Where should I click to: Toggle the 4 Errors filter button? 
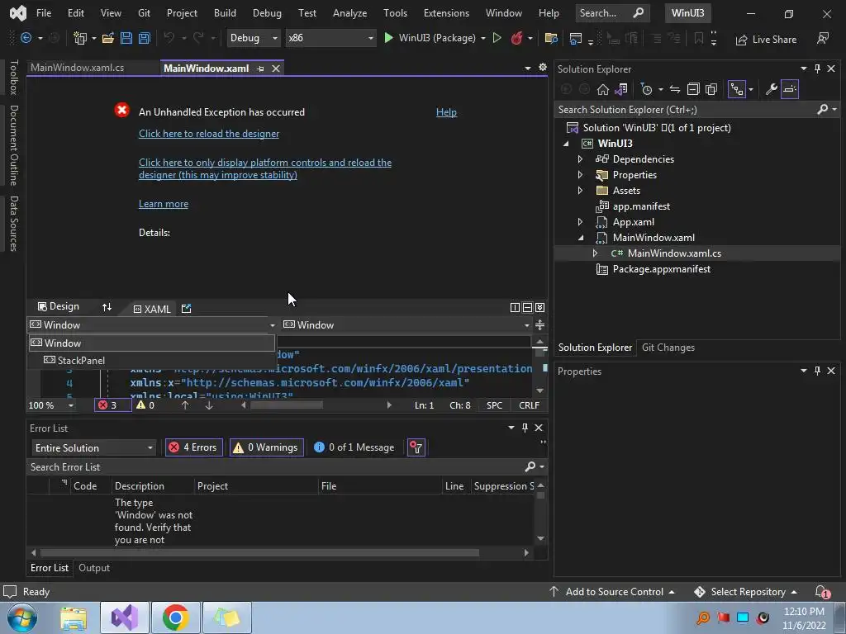193,447
